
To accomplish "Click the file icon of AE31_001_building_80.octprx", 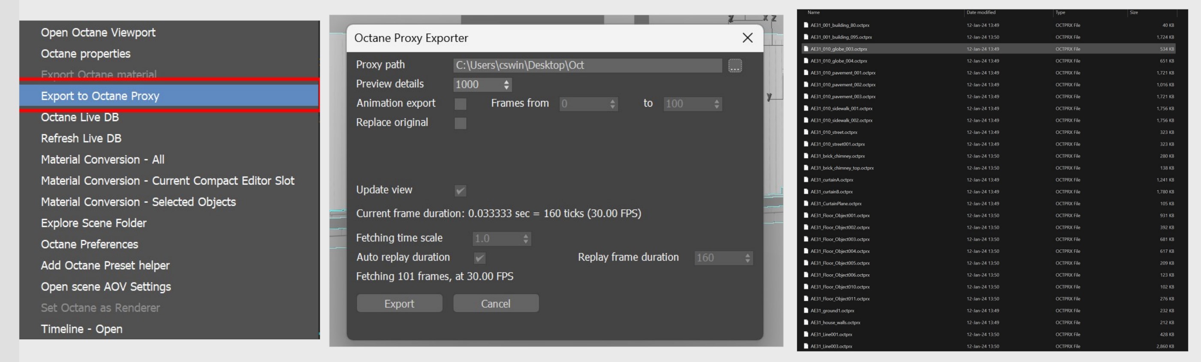I will (806, 25).
